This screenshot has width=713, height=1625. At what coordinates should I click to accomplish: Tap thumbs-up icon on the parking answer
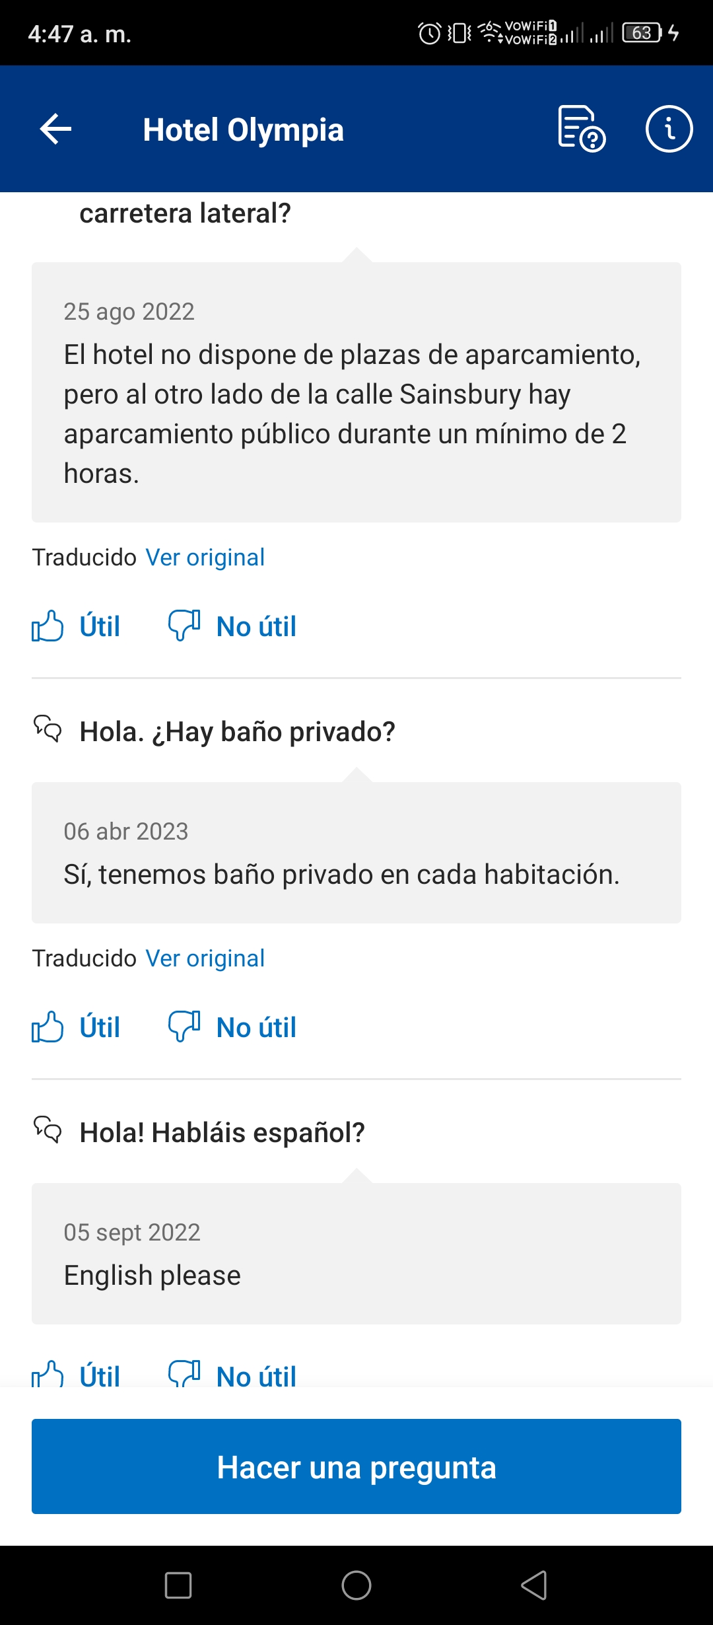click(x=48, y=626)
